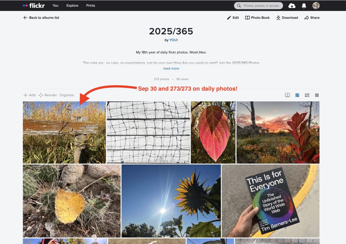
Task: Switch to story layout view icon
Action: [x=307, y=95]
